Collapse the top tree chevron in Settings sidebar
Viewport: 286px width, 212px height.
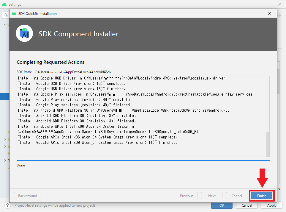[5, 25]
